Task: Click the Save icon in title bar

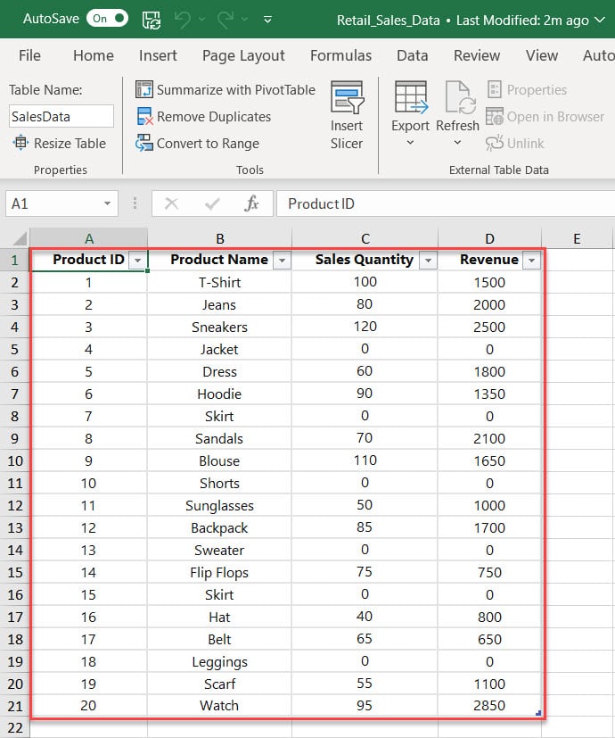Action: [152, 20]
